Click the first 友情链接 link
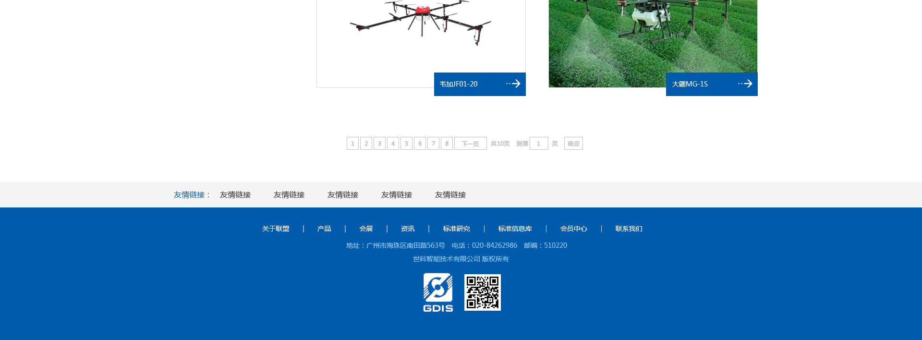This screenshot has width=922, height=340. coord(235,195)
